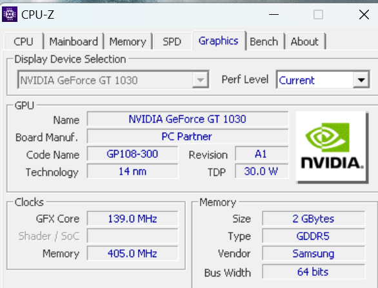
Task: Click the Board Manuf. PC Partner field
Action: (x=188, y=137)
